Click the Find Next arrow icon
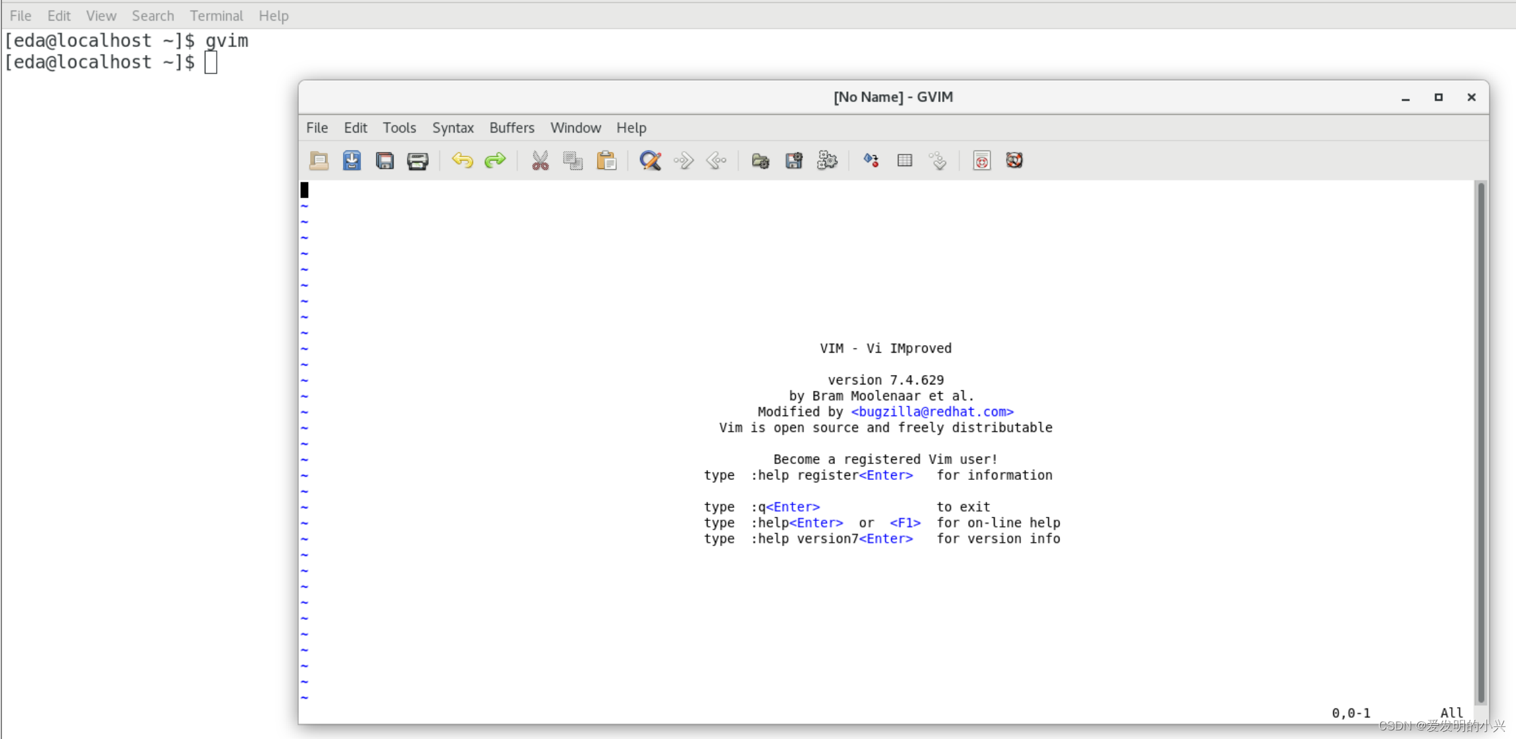The width and height of the screenshot is (1516, 739). (x=683, y=160)
